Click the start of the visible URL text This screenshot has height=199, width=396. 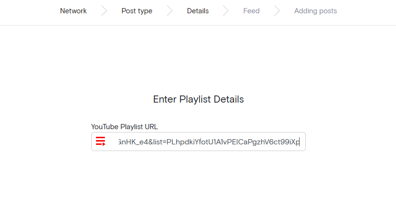(x=118, y=142)
